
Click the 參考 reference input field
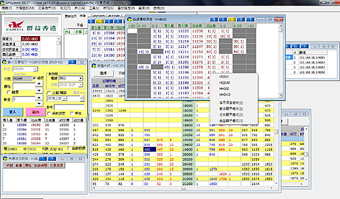[69, 107]
